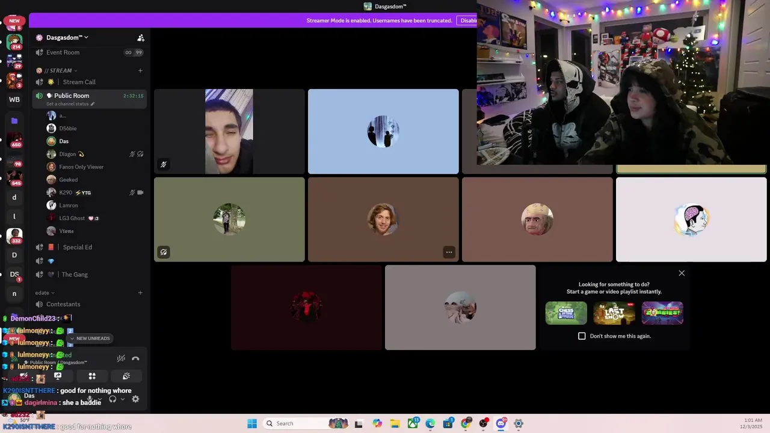Screen dimensions: 770x433
Task: Open the Special Ed voice channel
Action: [x=89, y=247]
